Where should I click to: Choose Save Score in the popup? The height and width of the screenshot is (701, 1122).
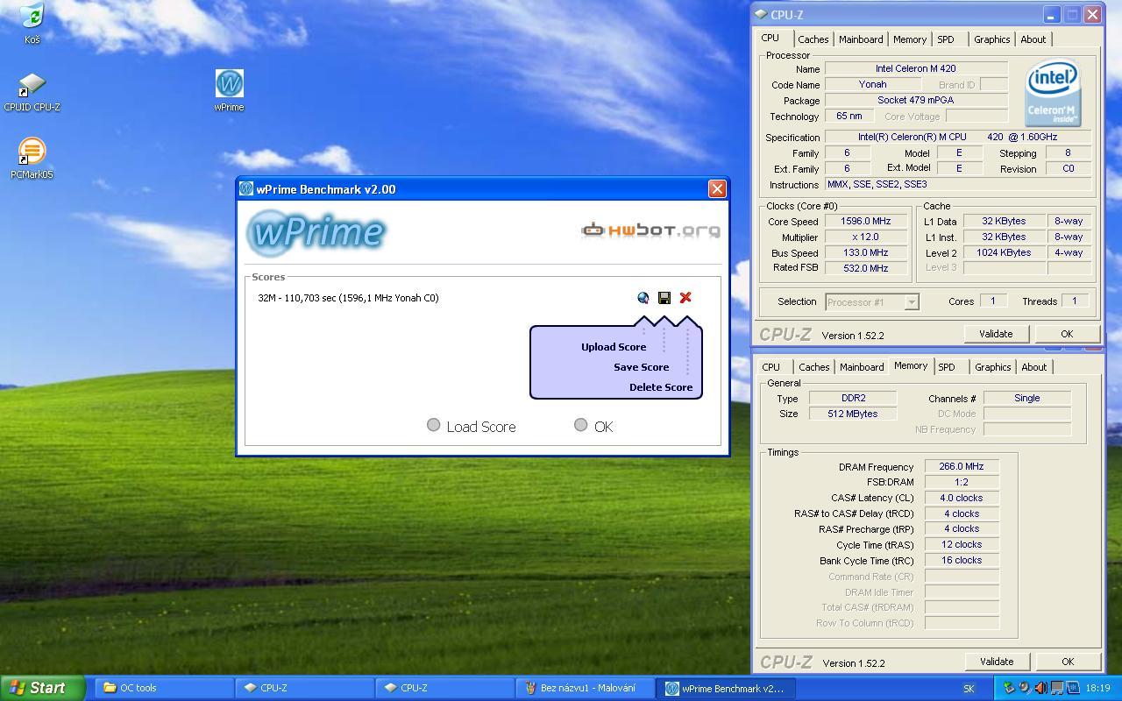(x=641, y=367)
